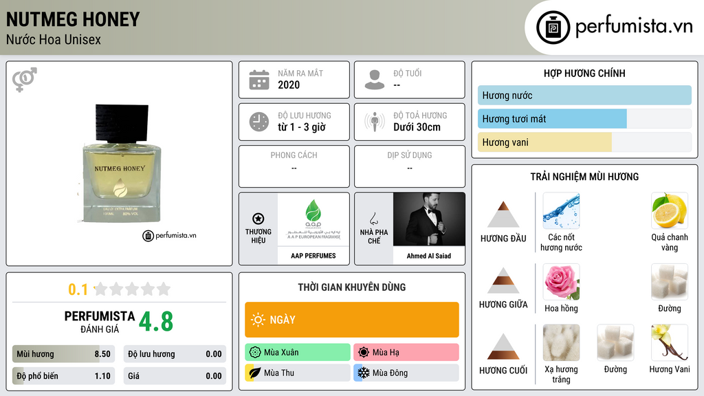Click the five-star rating row
Image resolution: width=704 pixels, height=396 pixels.
(x=133, y=289)
